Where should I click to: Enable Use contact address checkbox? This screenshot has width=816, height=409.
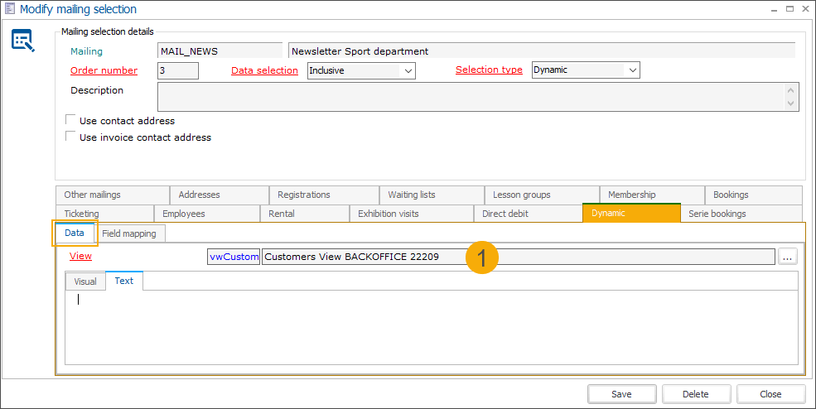70,120
